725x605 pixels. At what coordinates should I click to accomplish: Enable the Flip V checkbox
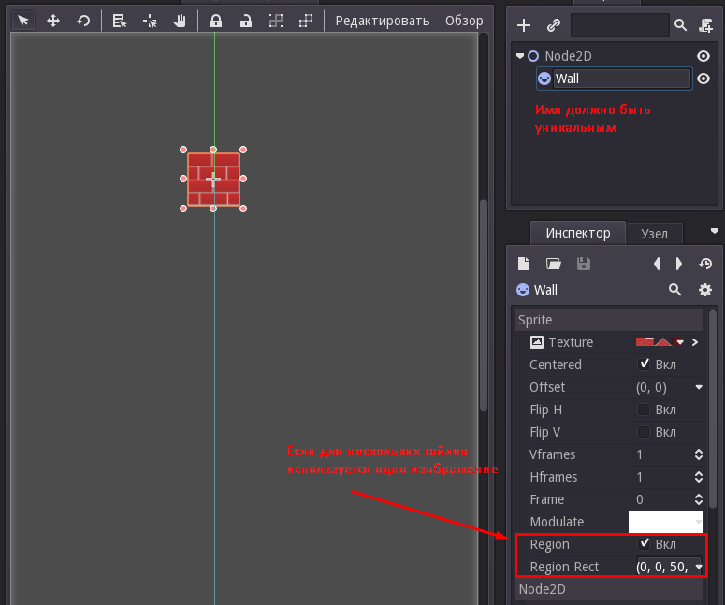644,432
